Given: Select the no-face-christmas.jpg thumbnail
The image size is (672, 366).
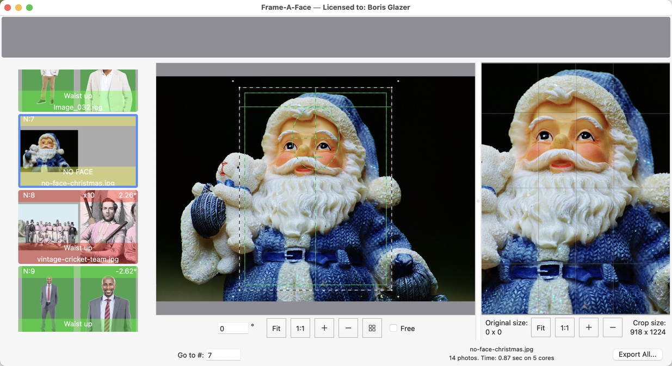Looking at the screenshot, I should [78, 150].
